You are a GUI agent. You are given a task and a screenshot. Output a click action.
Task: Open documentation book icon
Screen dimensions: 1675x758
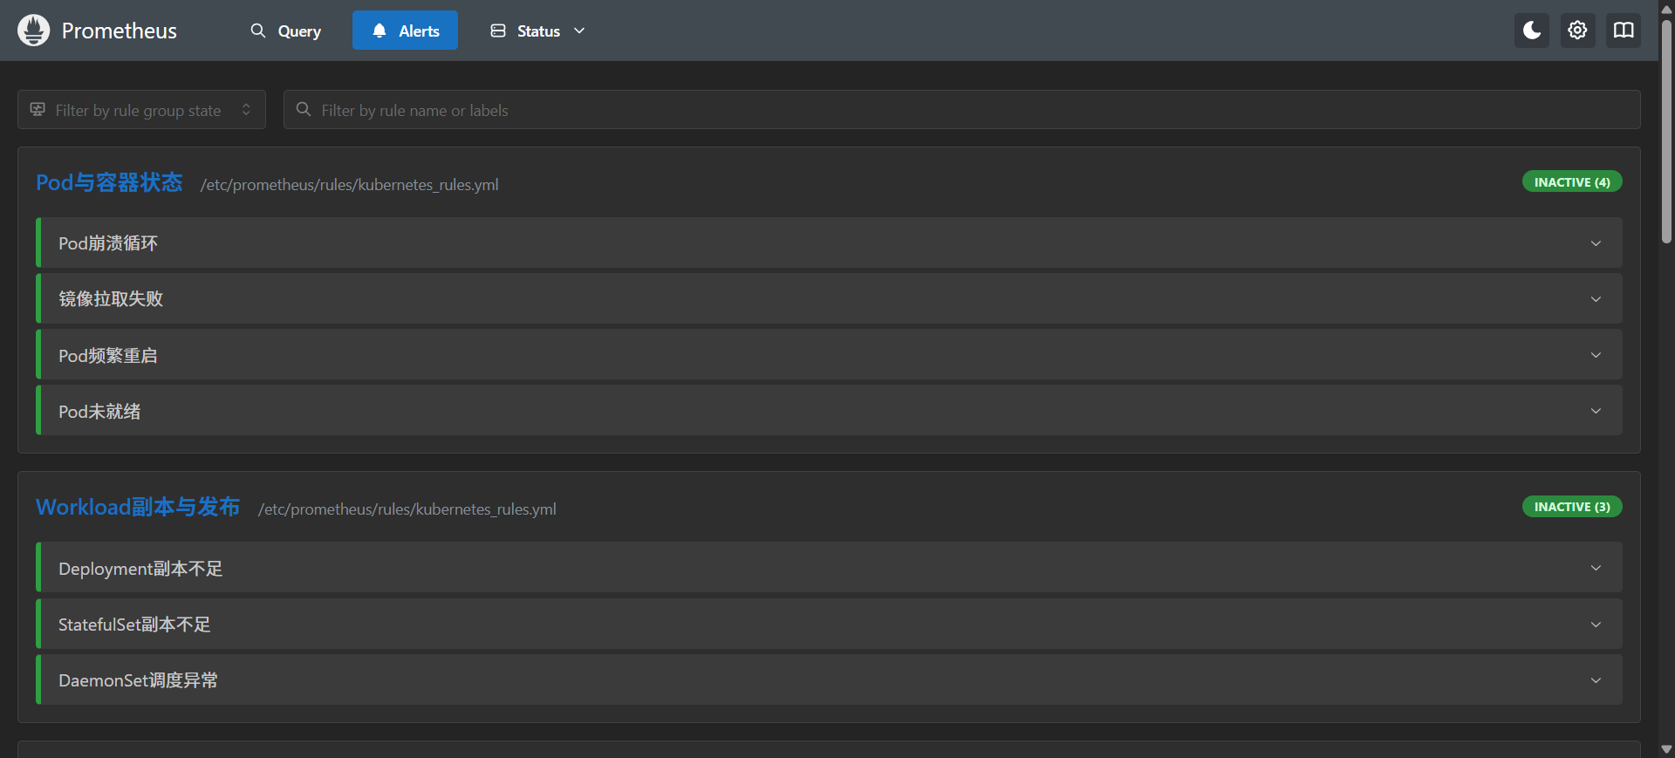[1624, 31]
